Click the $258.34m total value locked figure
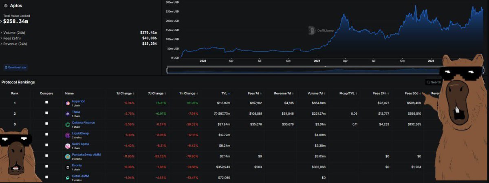This screenshot has width=489, height=183. [x=16, y=21]
